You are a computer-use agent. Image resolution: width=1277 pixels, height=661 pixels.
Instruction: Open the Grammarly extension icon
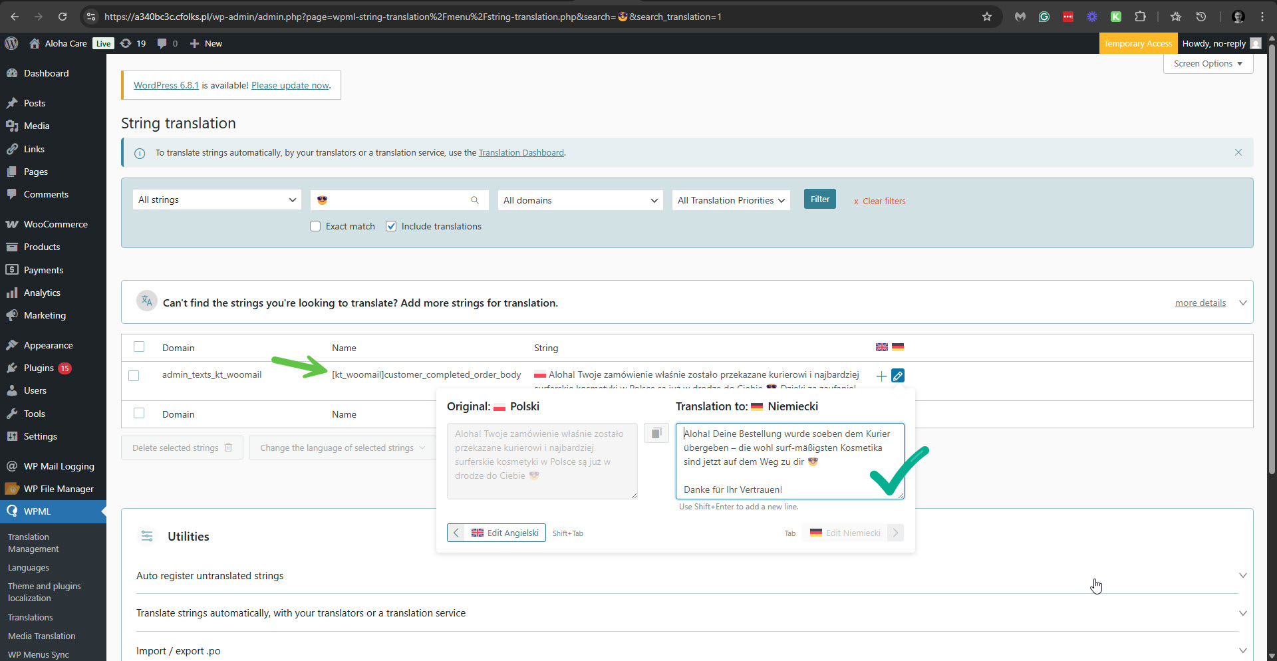tap(1044, 17)
